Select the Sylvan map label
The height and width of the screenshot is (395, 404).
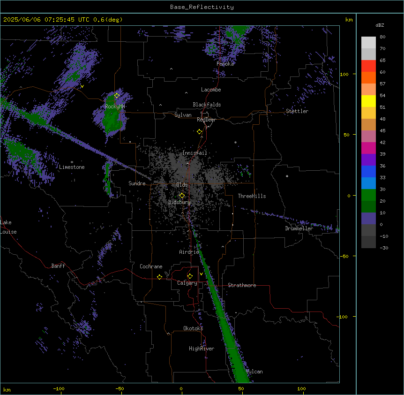point(183,115)
